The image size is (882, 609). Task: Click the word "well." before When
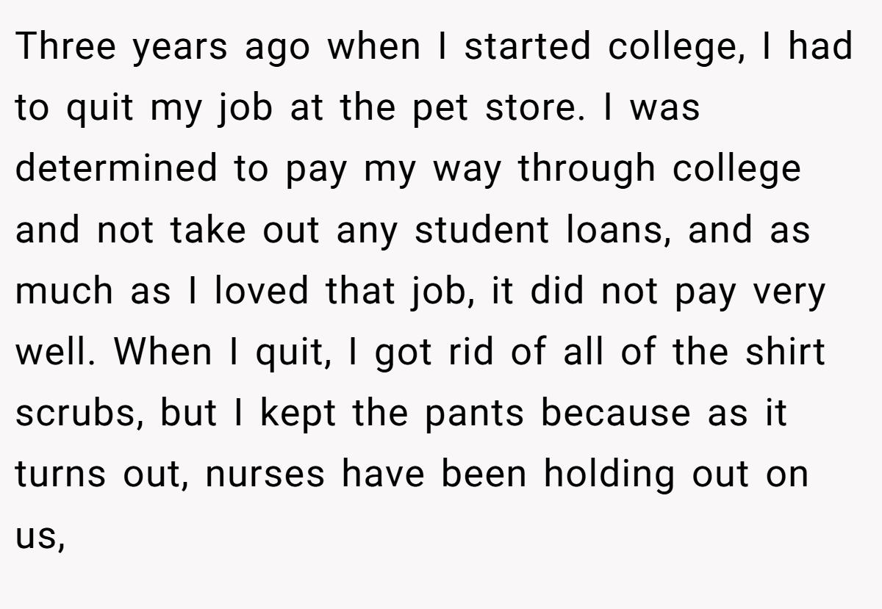click(54, 353)
